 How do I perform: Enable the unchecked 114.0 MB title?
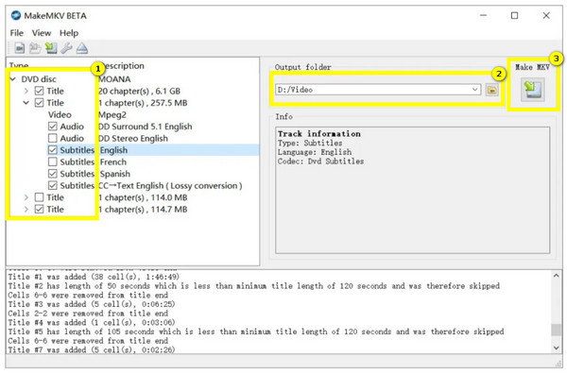(x=39, y=197)
